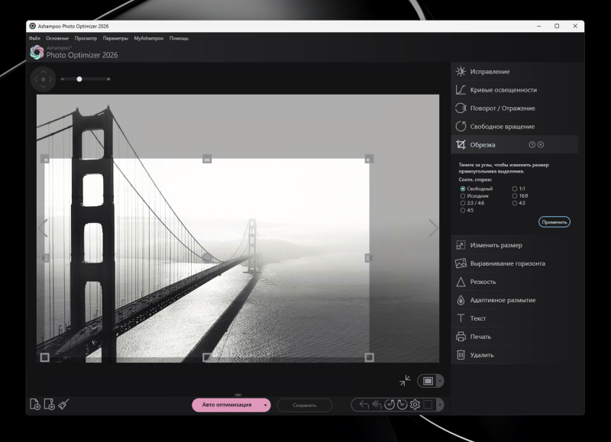Viewport: 611px width, 442px height.
Task: Click right-middle crop edge handle
Action: coord(369,258)
